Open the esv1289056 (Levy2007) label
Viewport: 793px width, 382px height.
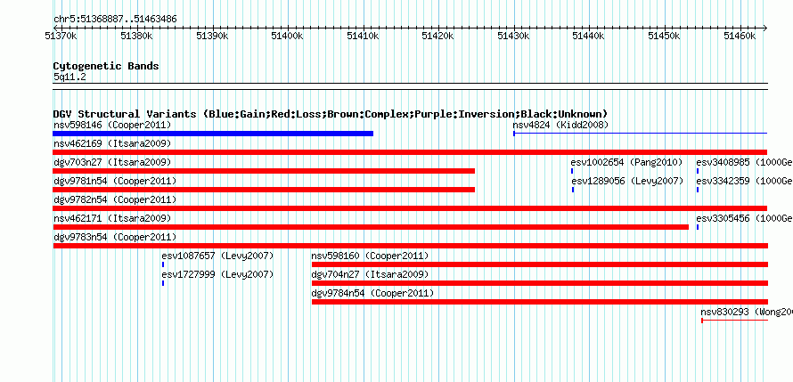click(x=627, y=181)
